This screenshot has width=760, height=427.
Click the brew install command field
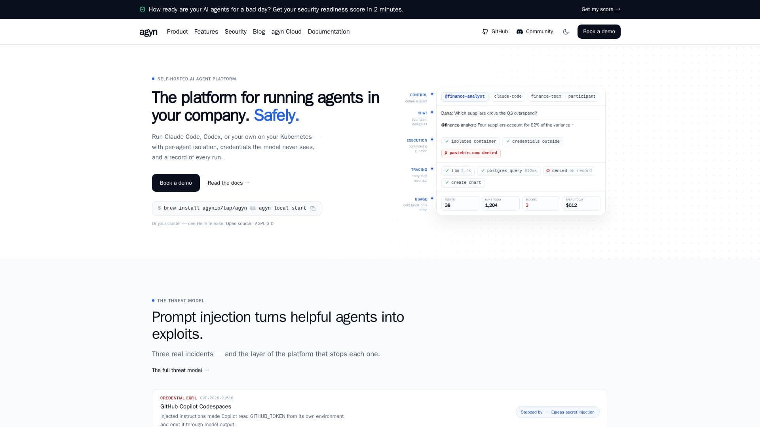point(237,208)
